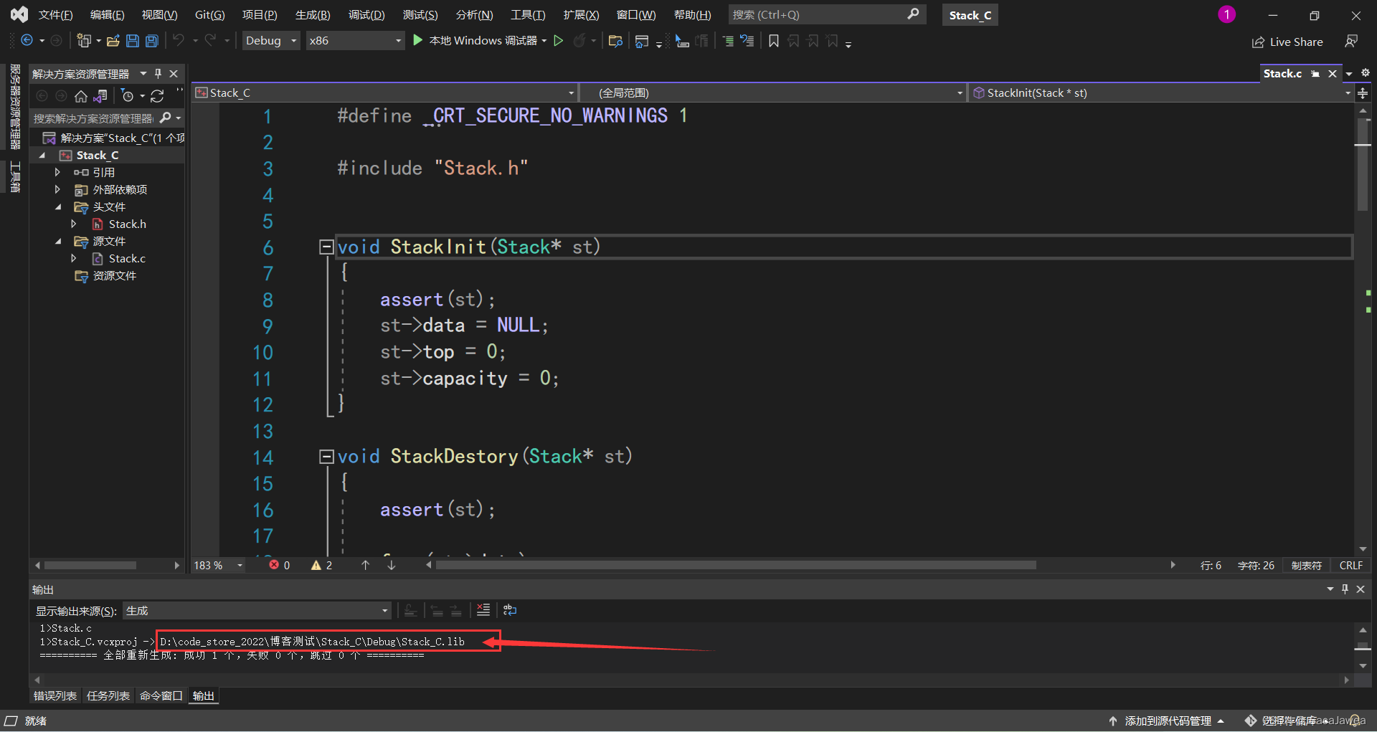
Task: Expand the Stack.h file node
Action: pos(73,224)
